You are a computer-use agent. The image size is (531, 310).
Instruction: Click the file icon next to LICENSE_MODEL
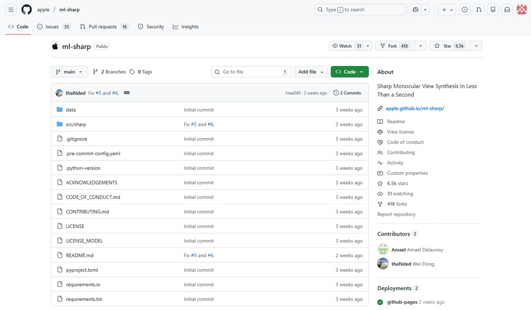point(60,240)
